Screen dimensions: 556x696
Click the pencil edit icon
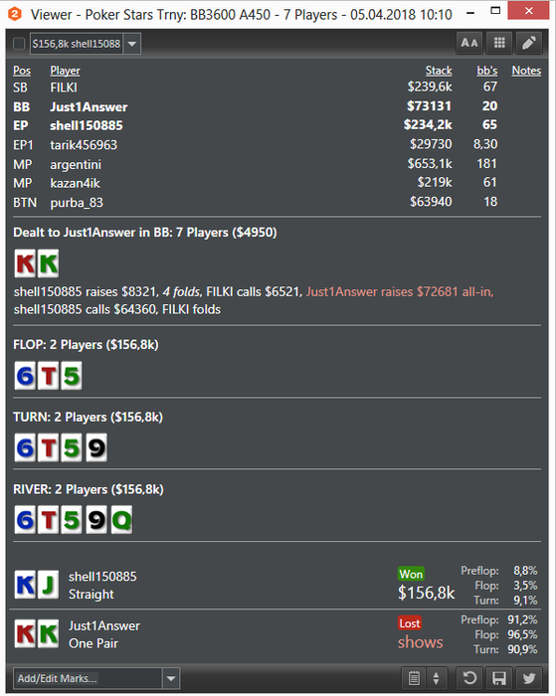(529, 43)
